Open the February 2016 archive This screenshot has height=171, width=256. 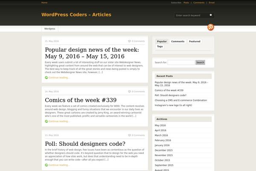click(163, 140)
